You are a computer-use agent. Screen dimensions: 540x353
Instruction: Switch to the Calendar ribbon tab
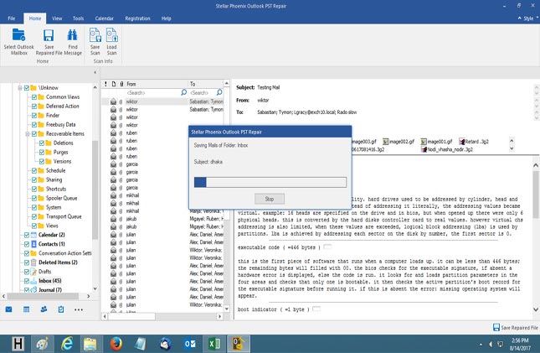104,18
